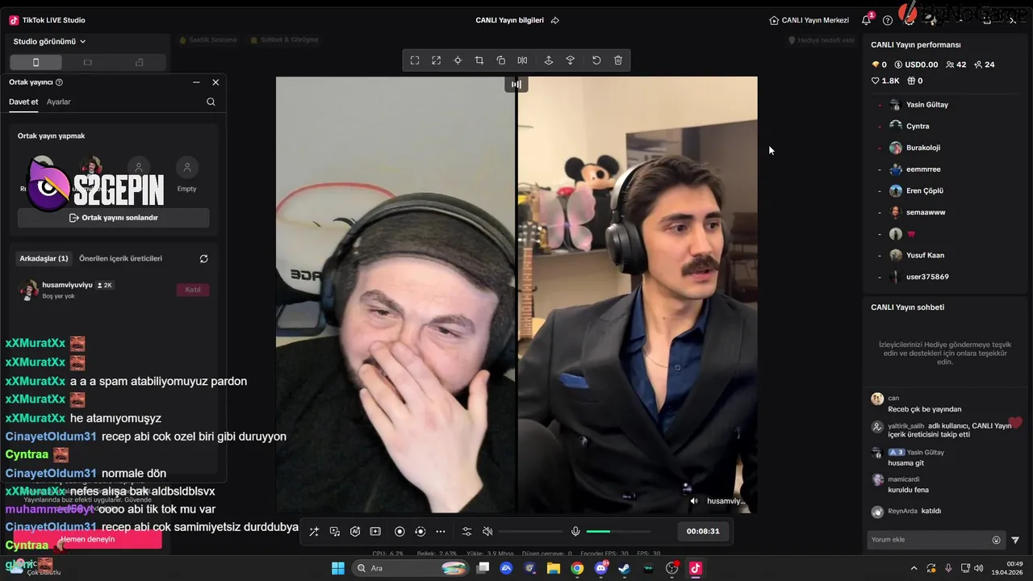The image size is (1033, 581).
Task: Open the media music playlist icon
Action: coord(335,531)
